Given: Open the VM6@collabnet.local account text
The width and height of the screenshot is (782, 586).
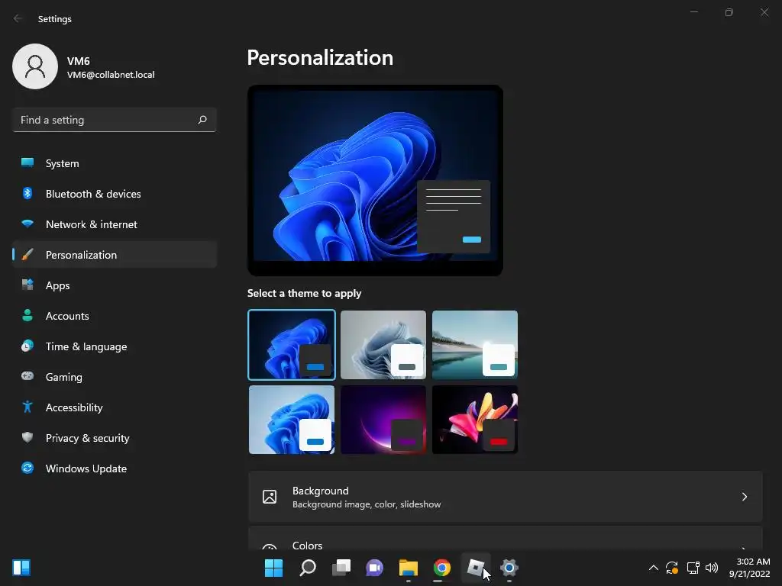Looking at the screenshot, I should tap(111, 75).
